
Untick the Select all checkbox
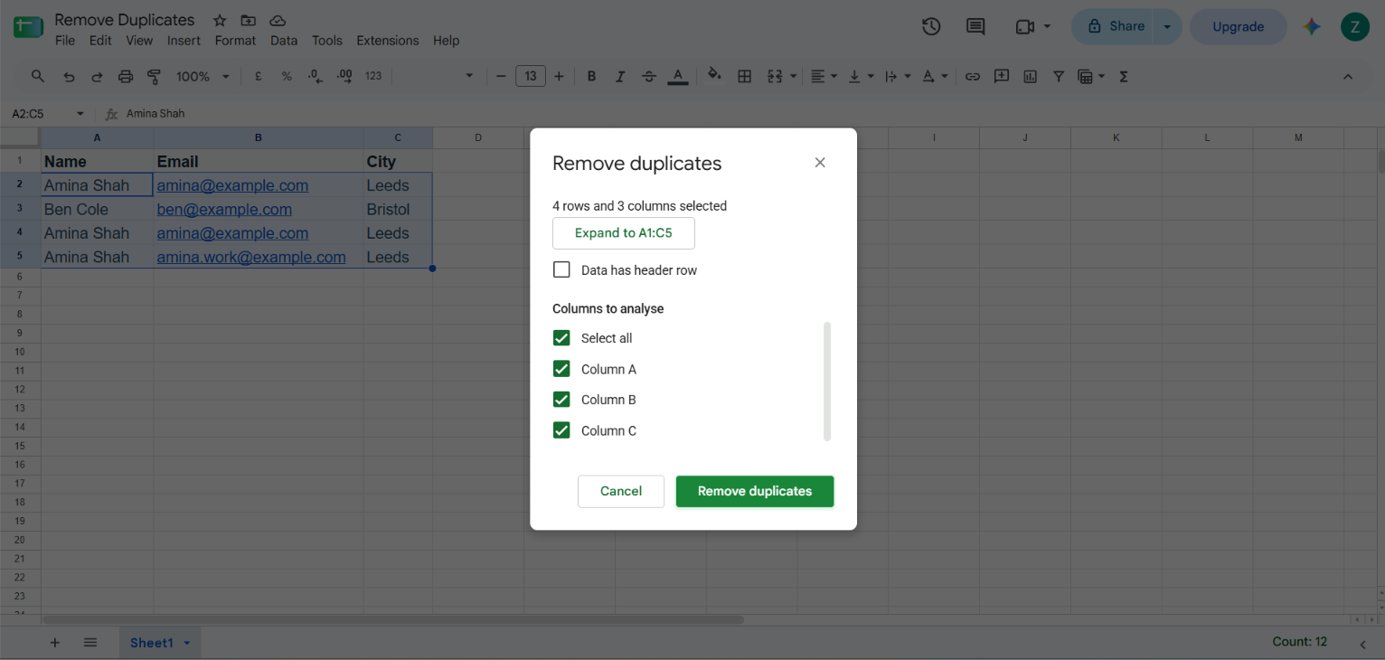561,338
